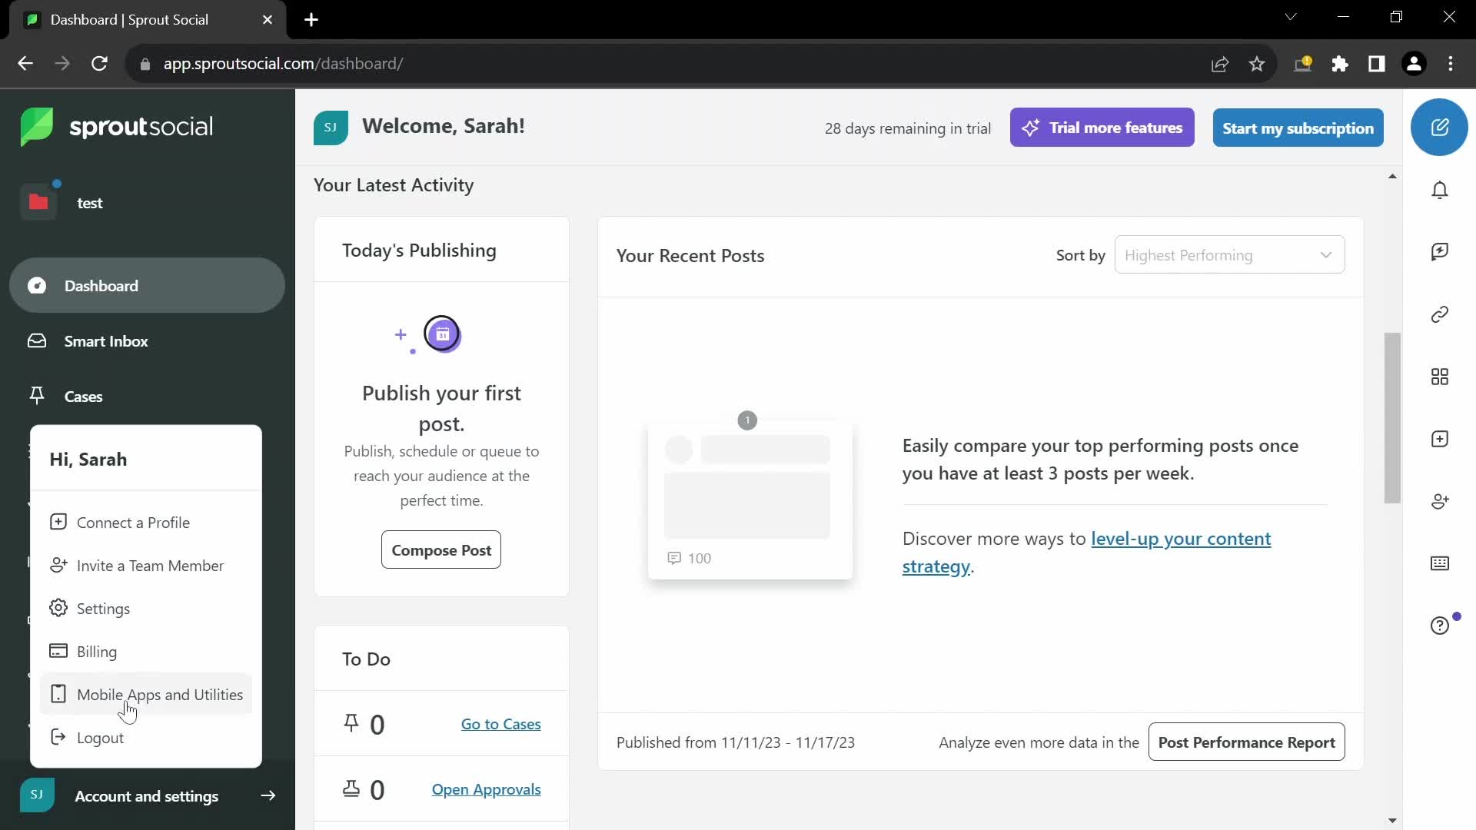
Task: Click the Settings menu item
Action: click(104, 608)
